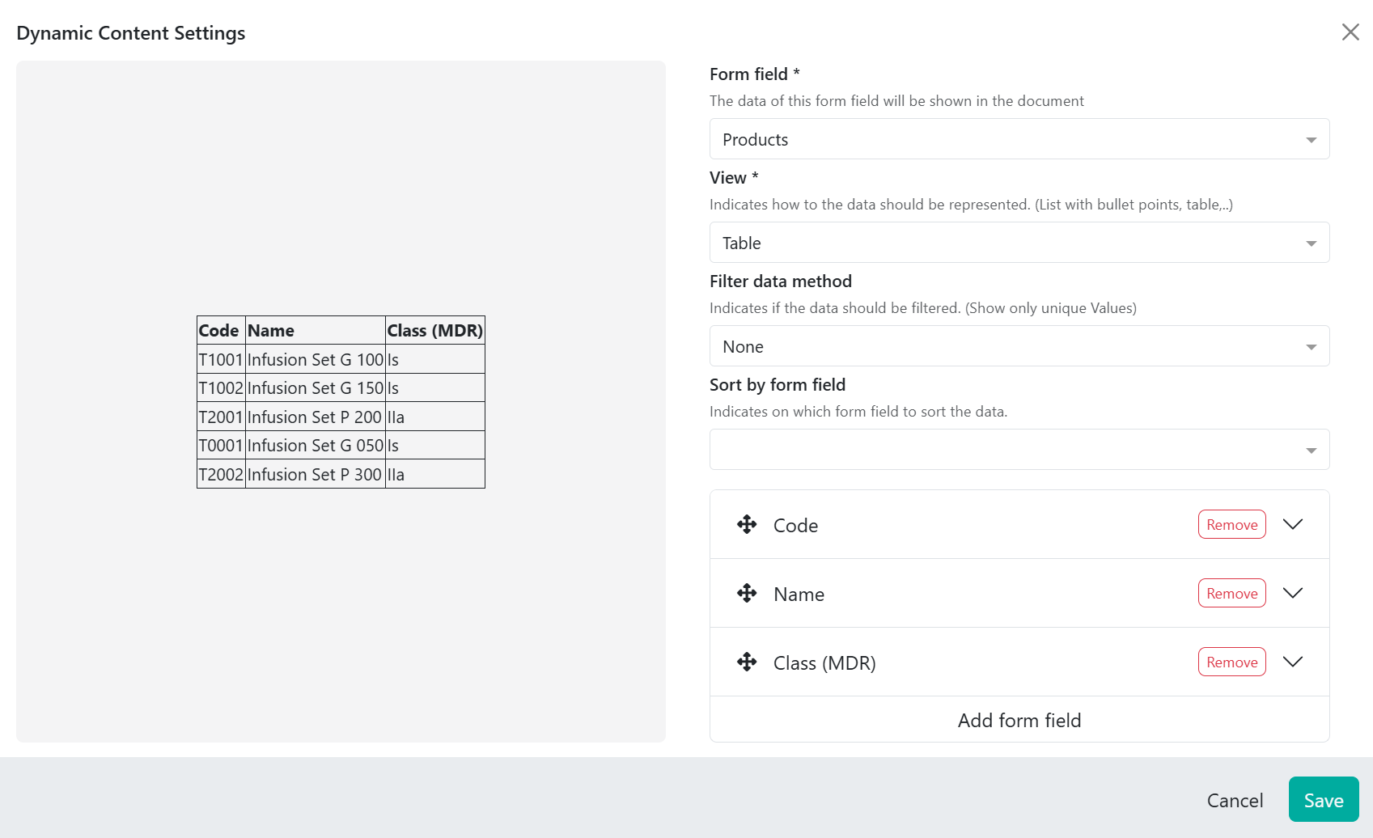Save the dynamic content settings
Viewport: 1373px width, 838px height.
click(x=1324, y=800)
